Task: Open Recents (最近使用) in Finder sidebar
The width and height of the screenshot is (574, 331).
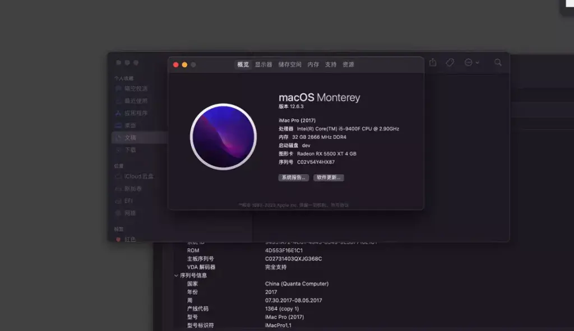Action: click(136, 101)
